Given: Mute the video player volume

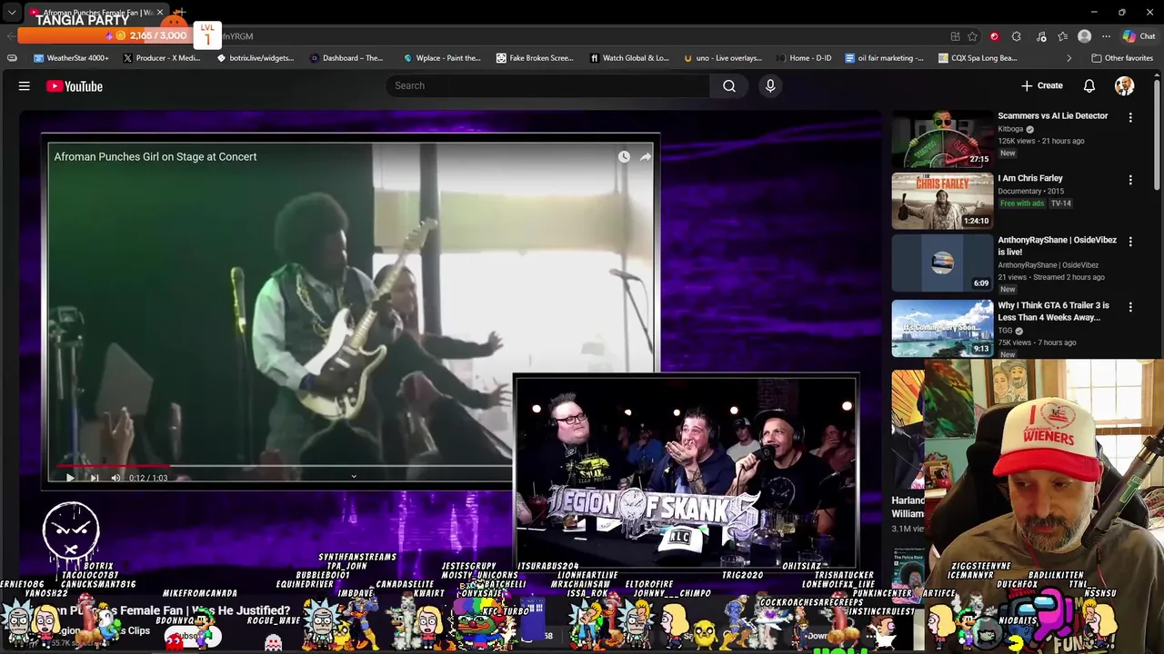Looking at the screenshot, I should tap(115, 478).
